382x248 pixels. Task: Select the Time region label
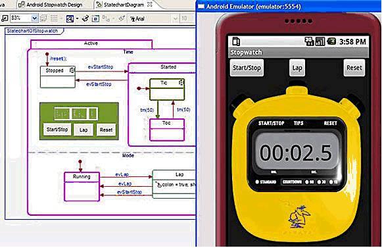(128, 52)
